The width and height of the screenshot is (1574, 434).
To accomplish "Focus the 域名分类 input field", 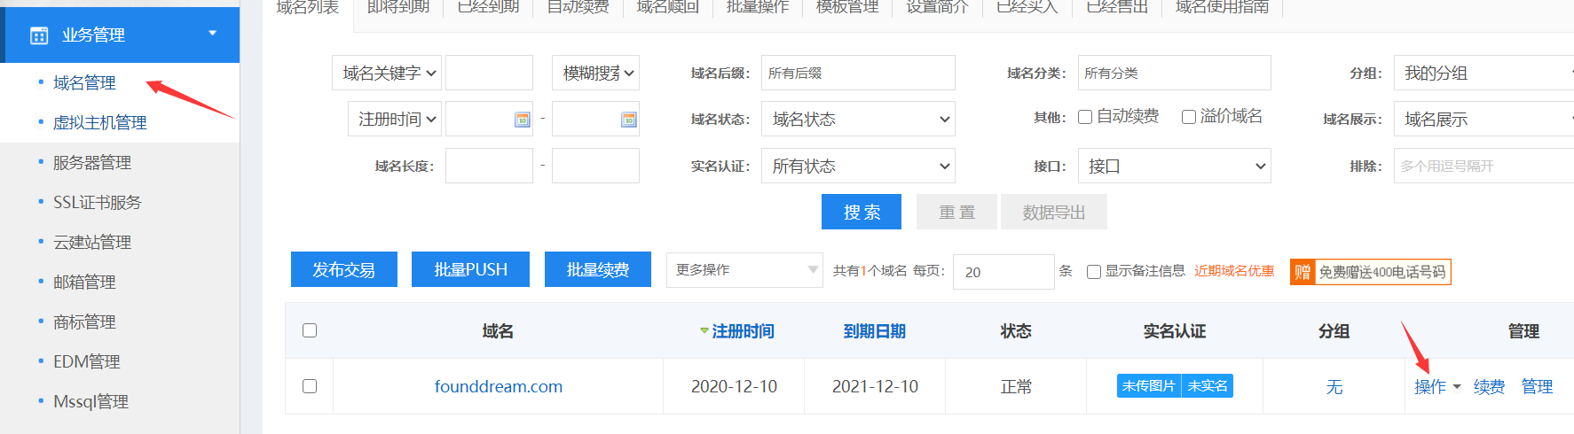I will click(x=1175, y=73).
